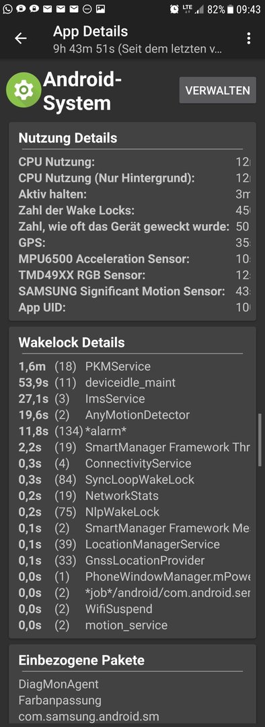265x727 pixels.
Task: Tap the do-not-disturb circle status icon
Action: (87, 9)
